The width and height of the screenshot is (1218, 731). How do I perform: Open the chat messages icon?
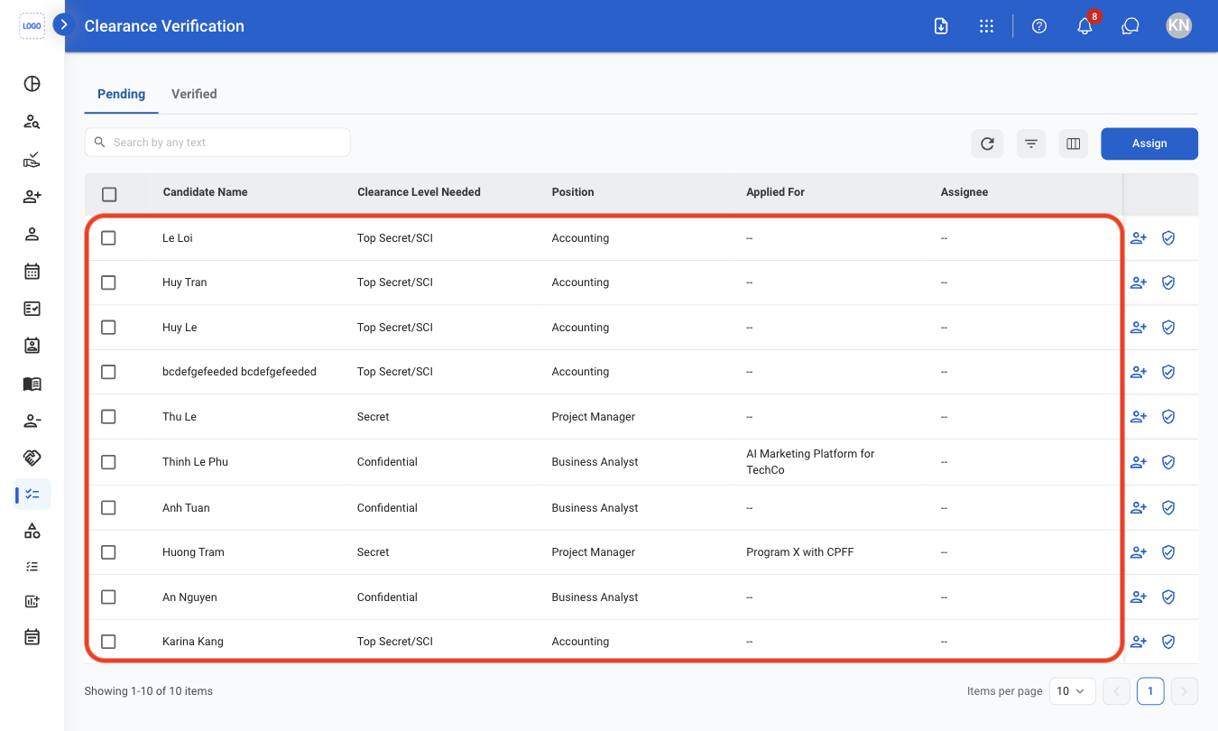[1130, 26]
